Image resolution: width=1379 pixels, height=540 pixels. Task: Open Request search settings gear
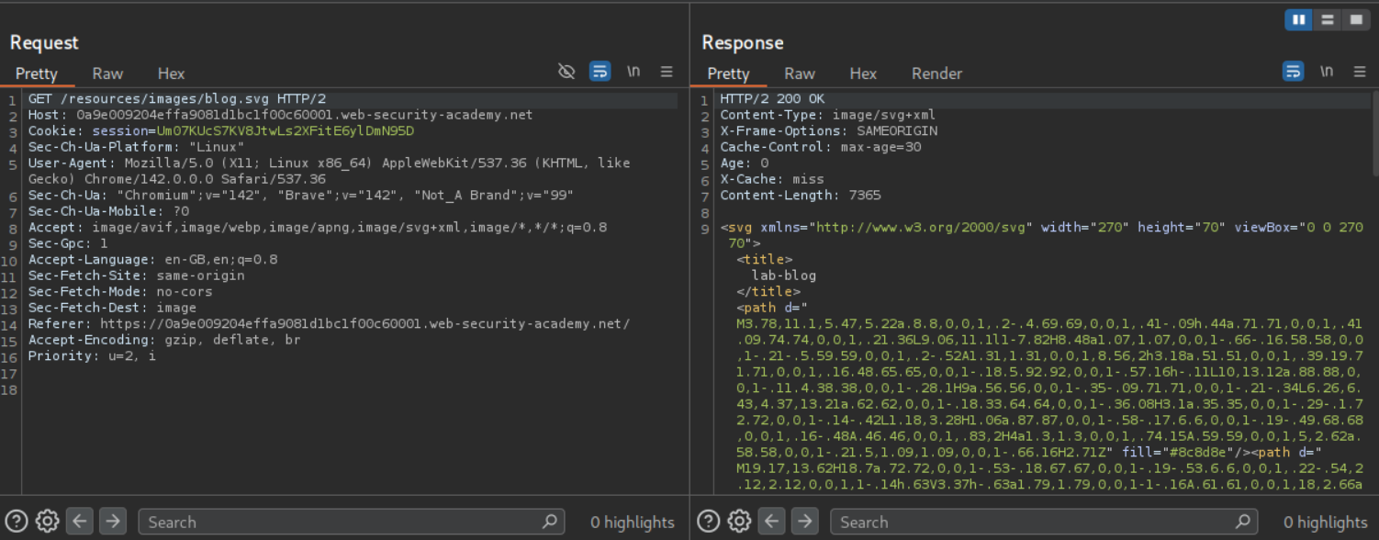48,522
